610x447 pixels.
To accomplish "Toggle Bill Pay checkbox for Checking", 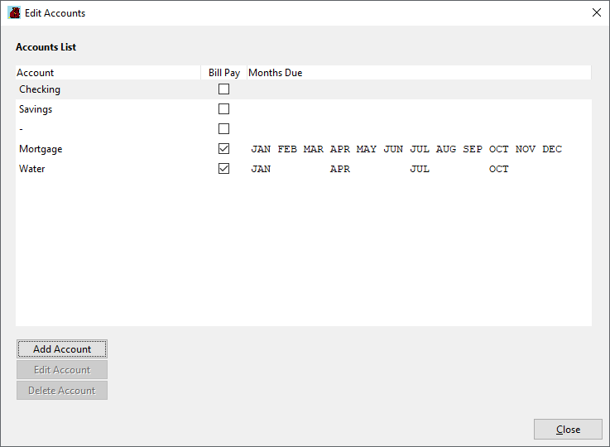I will pyautogui.click(x=223, y=89).
